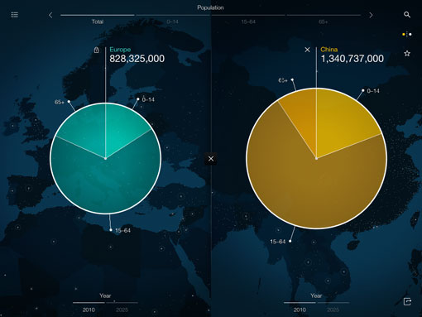Select China's 65+ pie label
The width and height of the screenshot is (422, 317).
[283, 80]
